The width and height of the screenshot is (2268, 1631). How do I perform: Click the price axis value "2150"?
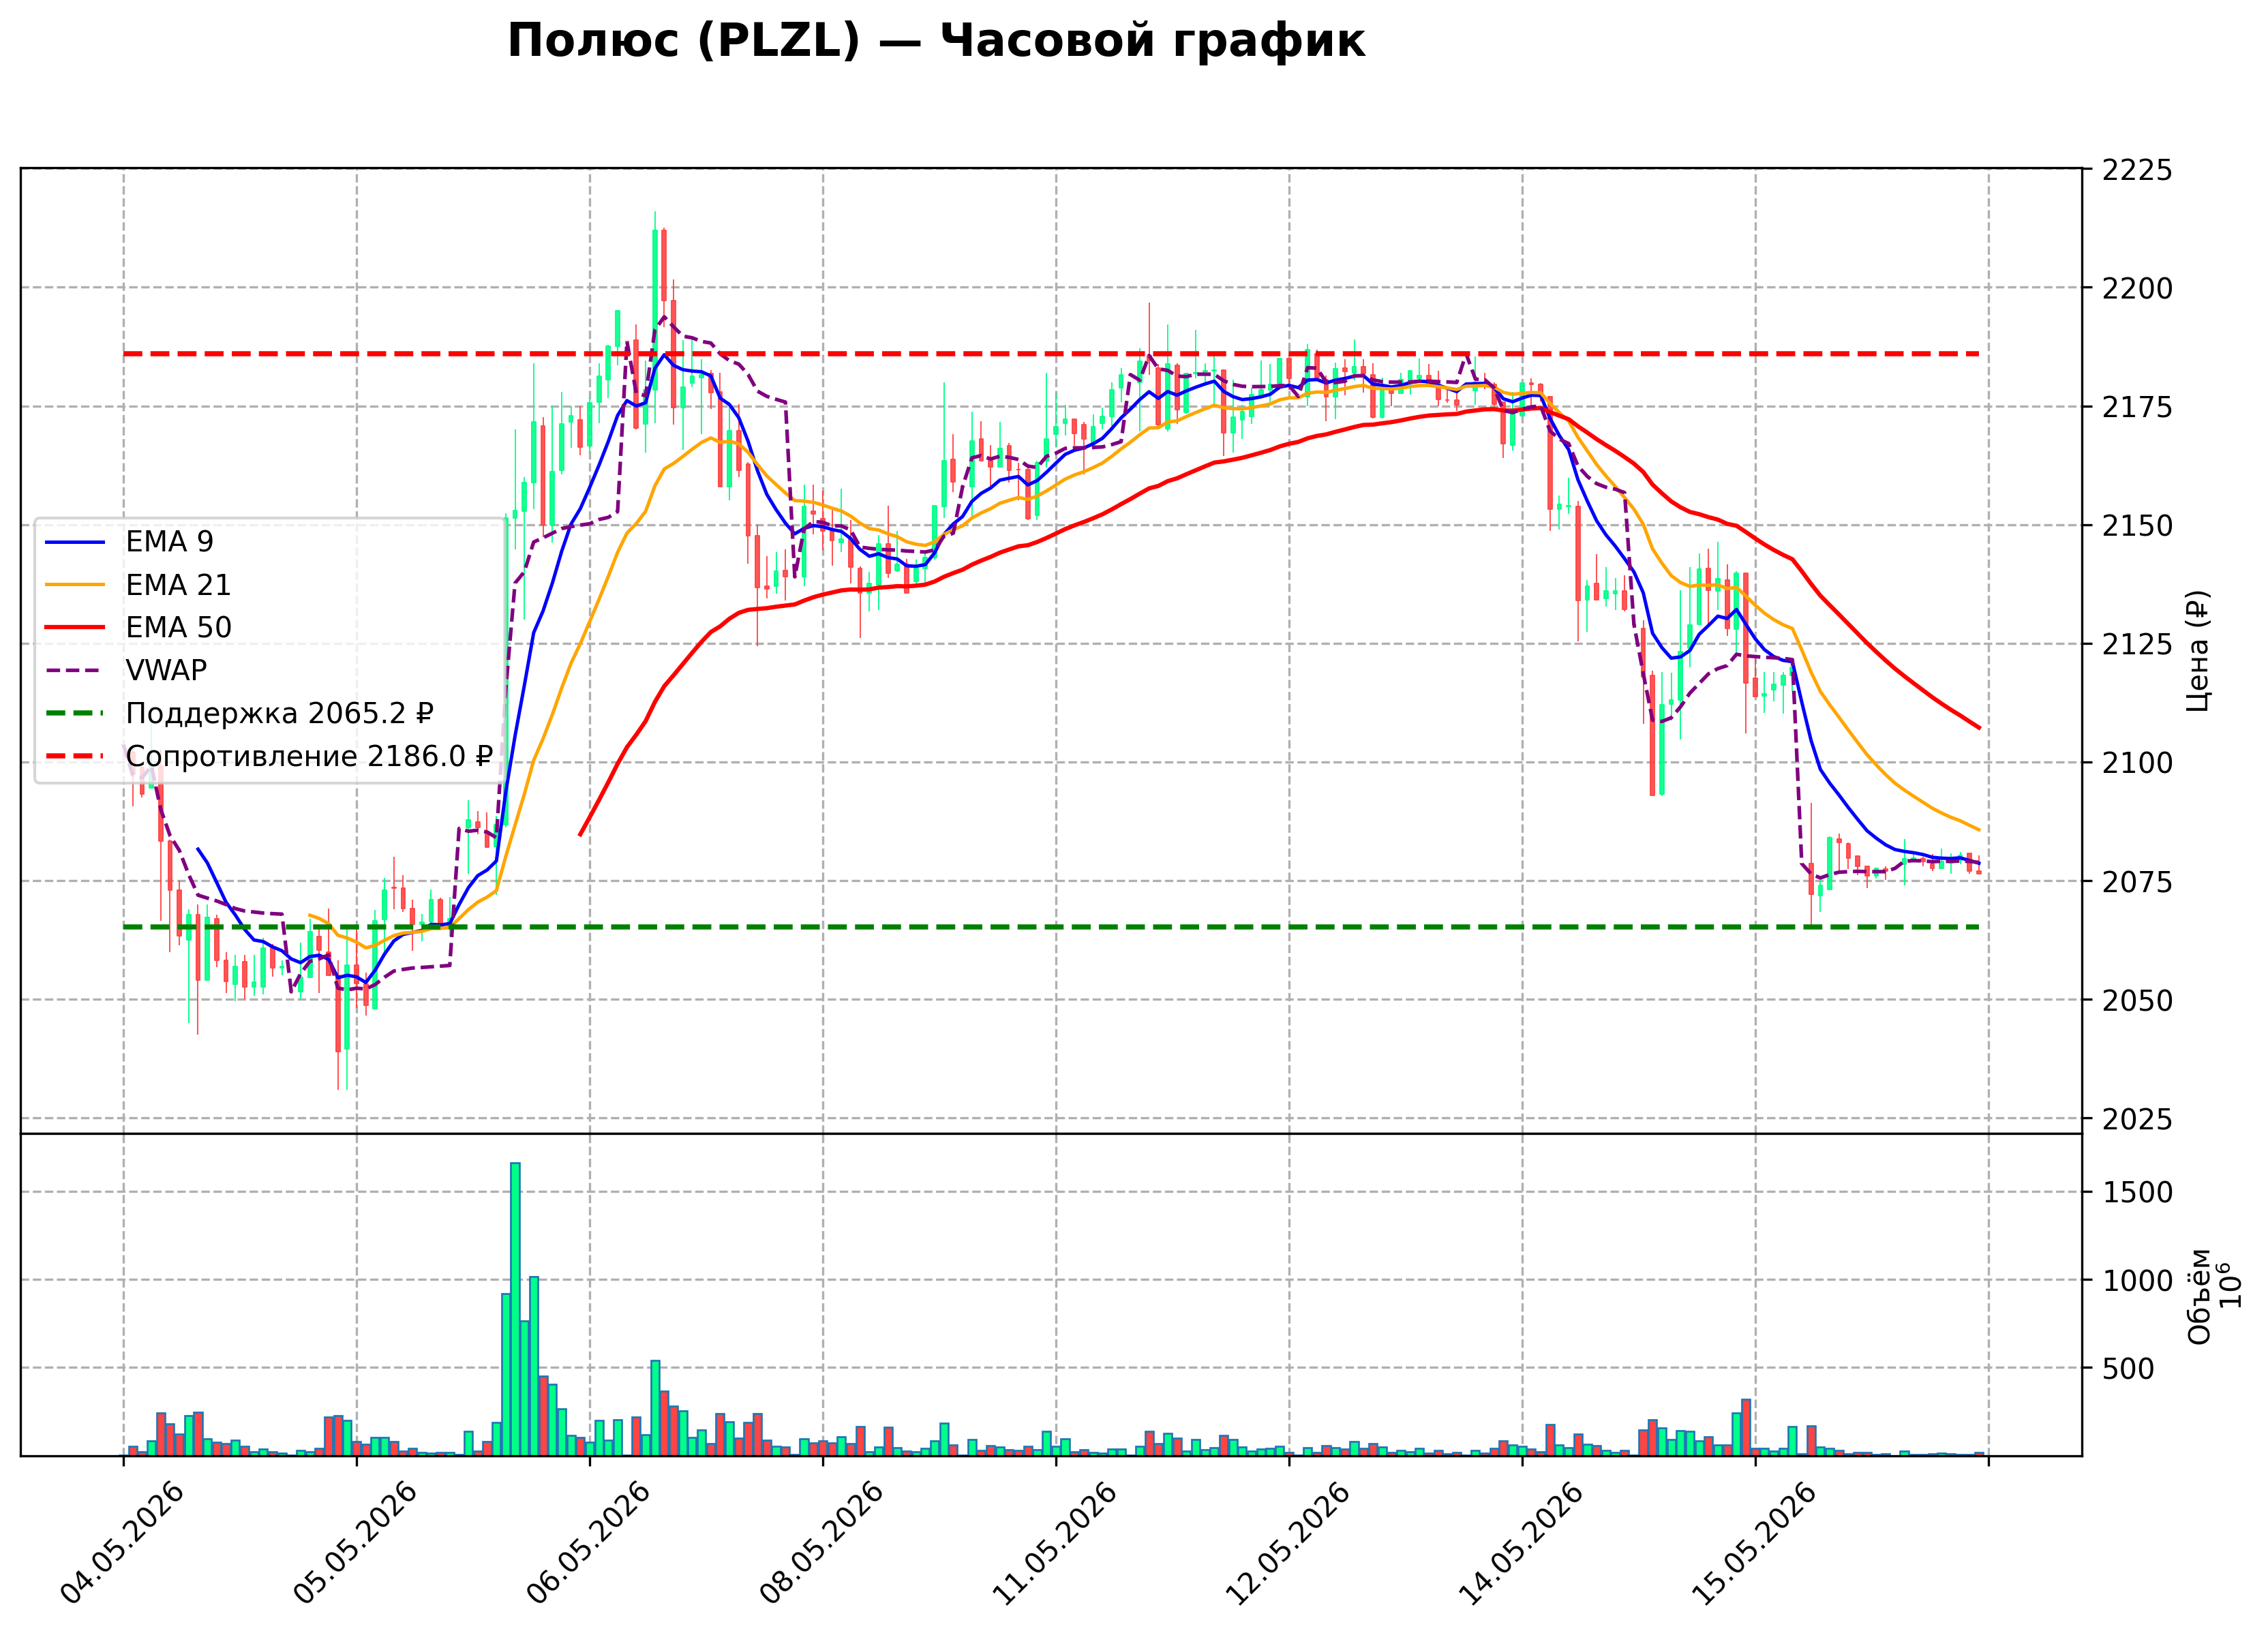point(2137,526)
